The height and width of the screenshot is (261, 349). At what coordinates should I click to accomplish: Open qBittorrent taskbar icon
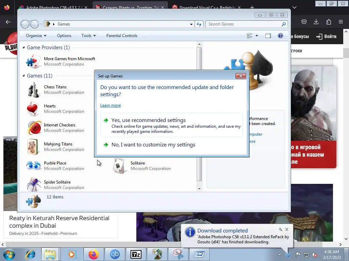(115, 254)
